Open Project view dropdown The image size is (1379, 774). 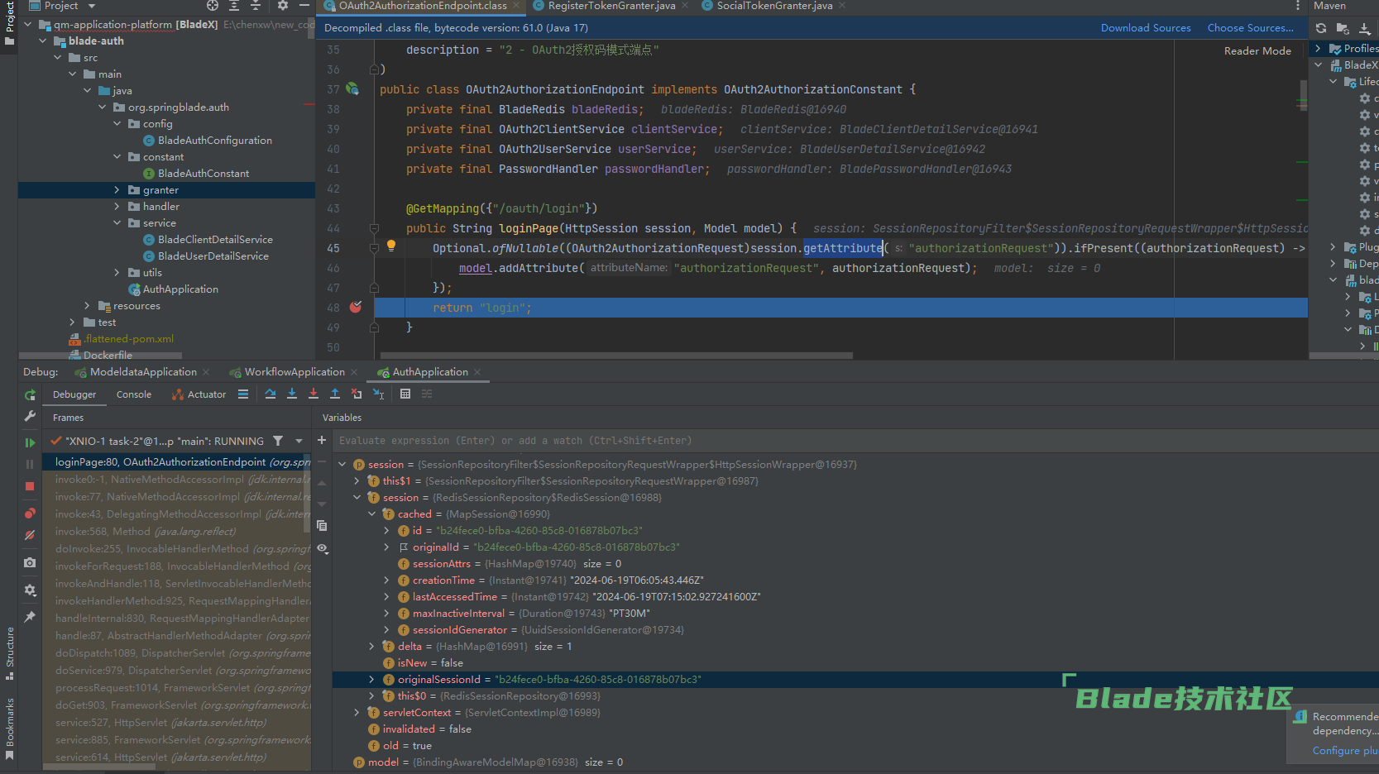click(x=92, y=6)
